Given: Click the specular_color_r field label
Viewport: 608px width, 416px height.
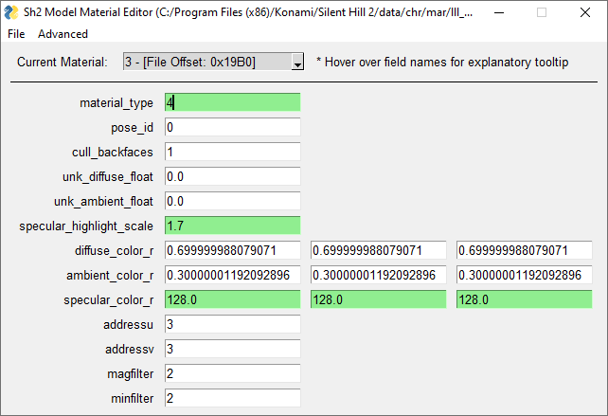Looking at the screenshot, I should 109,300.
